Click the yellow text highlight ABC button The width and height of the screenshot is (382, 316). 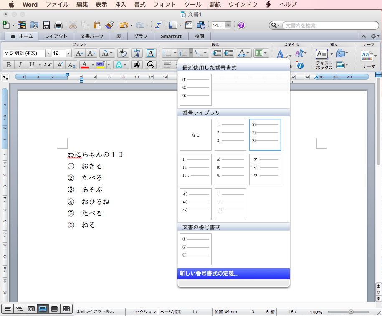coord(101,65)
